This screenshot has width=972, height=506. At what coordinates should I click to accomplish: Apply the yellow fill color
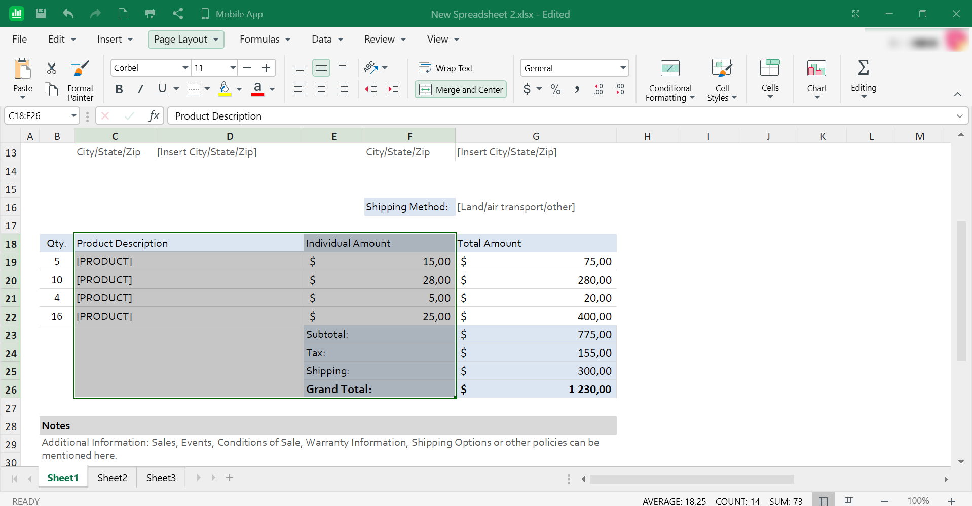tap(225, 89)
